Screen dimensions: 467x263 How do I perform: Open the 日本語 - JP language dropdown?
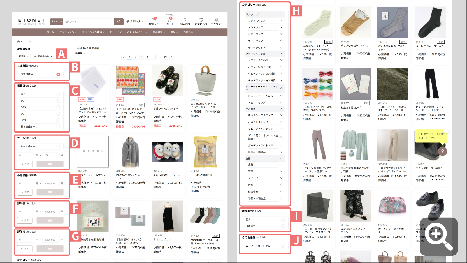tap(135, 22)
